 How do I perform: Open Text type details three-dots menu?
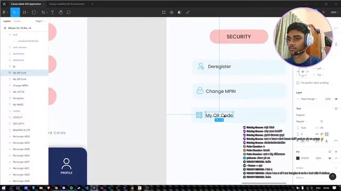(x=336, y=141)
